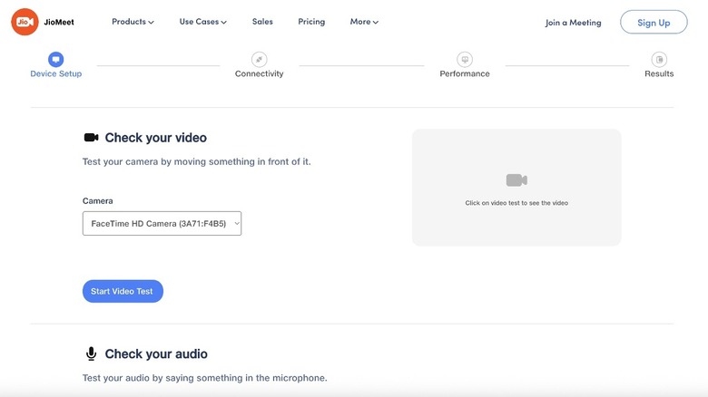Expand the Use Cases dropdown menu

(202, 22)
